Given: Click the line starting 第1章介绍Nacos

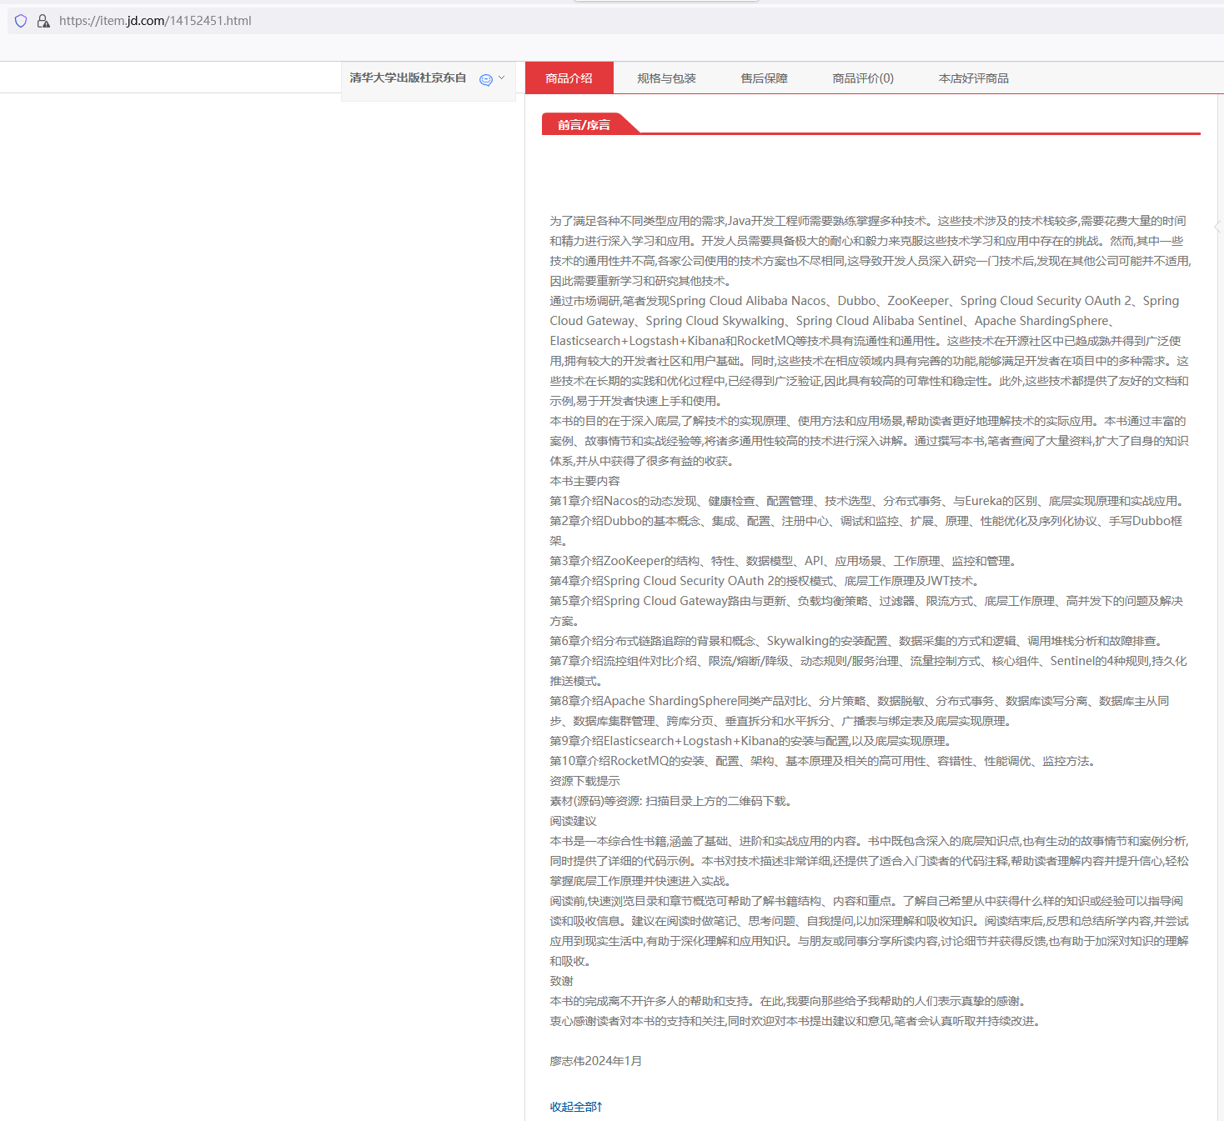Looking at the screenshot, I should click(x=868, y=501).
